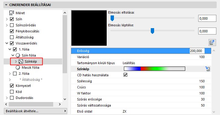Select the Csúcs parameter row
Screen dimensions: 220x115
coord(141,87)
